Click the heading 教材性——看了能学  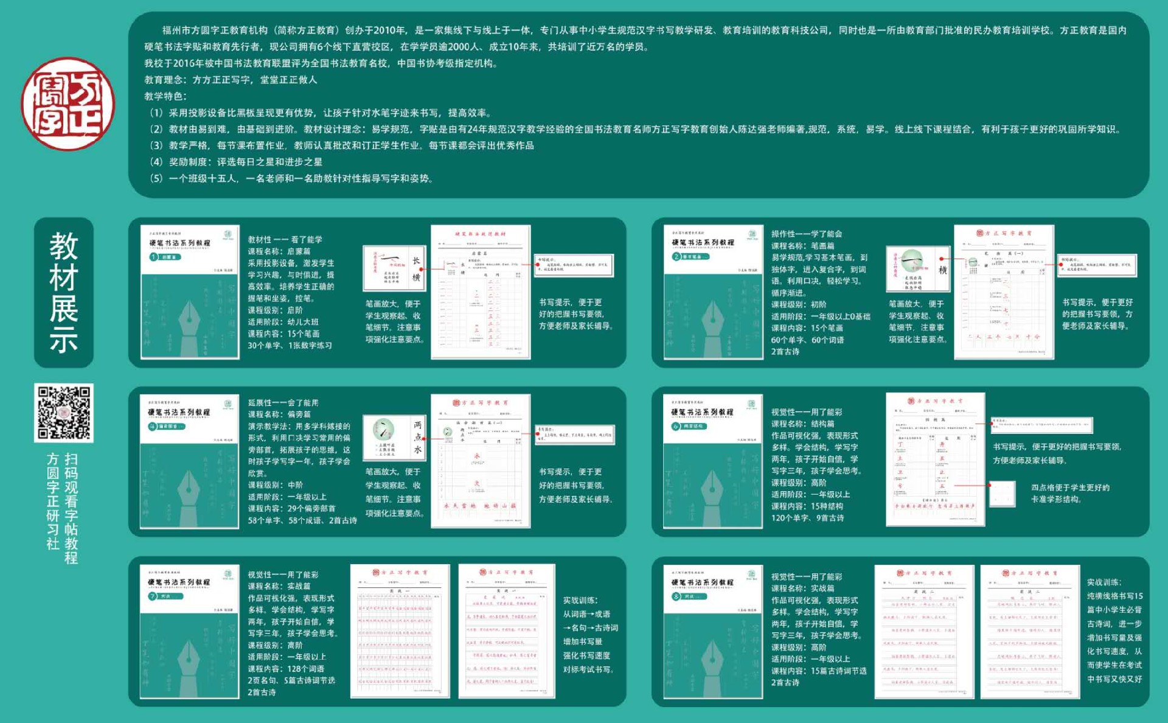pos(285,240)
